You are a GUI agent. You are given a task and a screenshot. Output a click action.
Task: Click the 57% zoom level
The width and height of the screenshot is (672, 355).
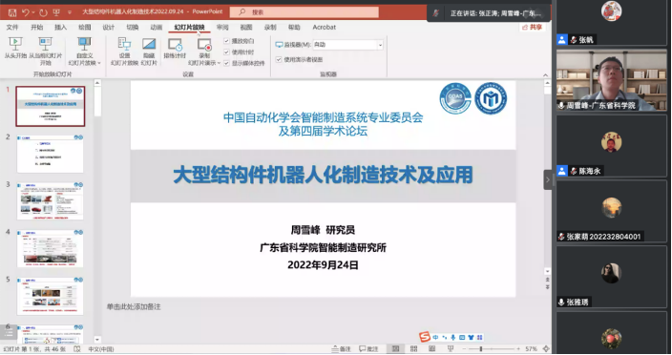tap(531, 349)
